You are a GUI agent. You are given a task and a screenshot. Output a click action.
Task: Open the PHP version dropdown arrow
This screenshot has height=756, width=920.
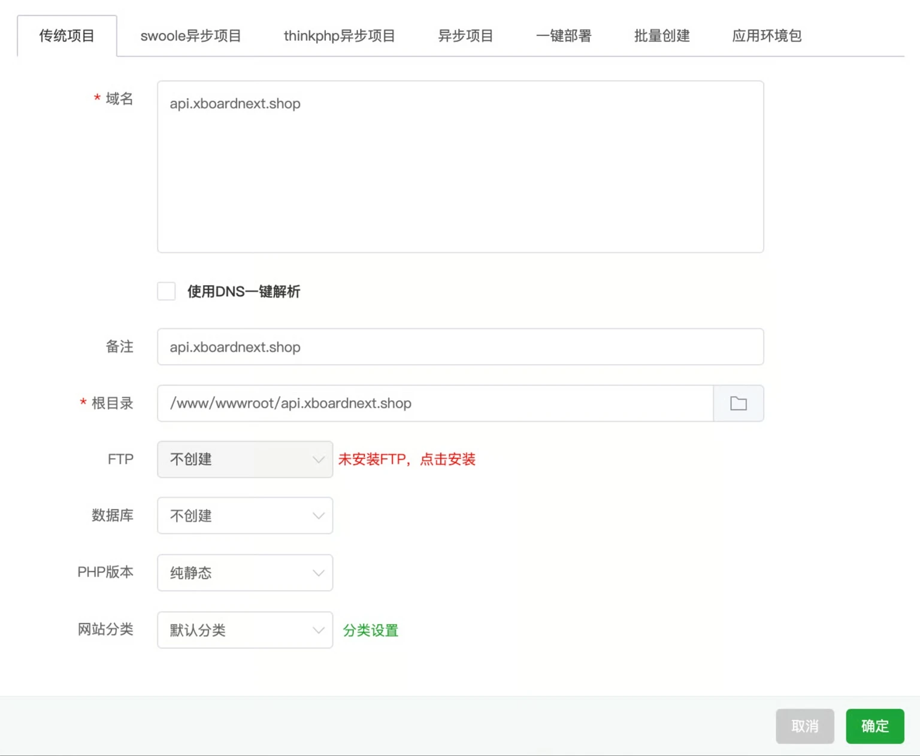(x=318, y=573)
